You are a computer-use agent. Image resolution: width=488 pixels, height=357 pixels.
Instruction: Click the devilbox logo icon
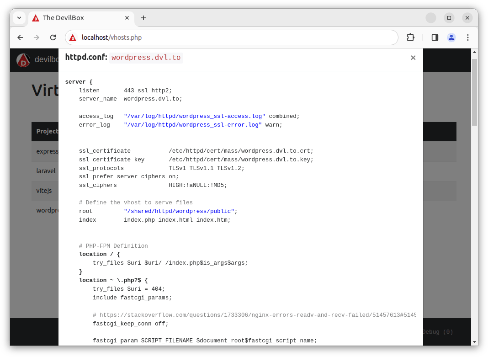click(x=23, y=60)
